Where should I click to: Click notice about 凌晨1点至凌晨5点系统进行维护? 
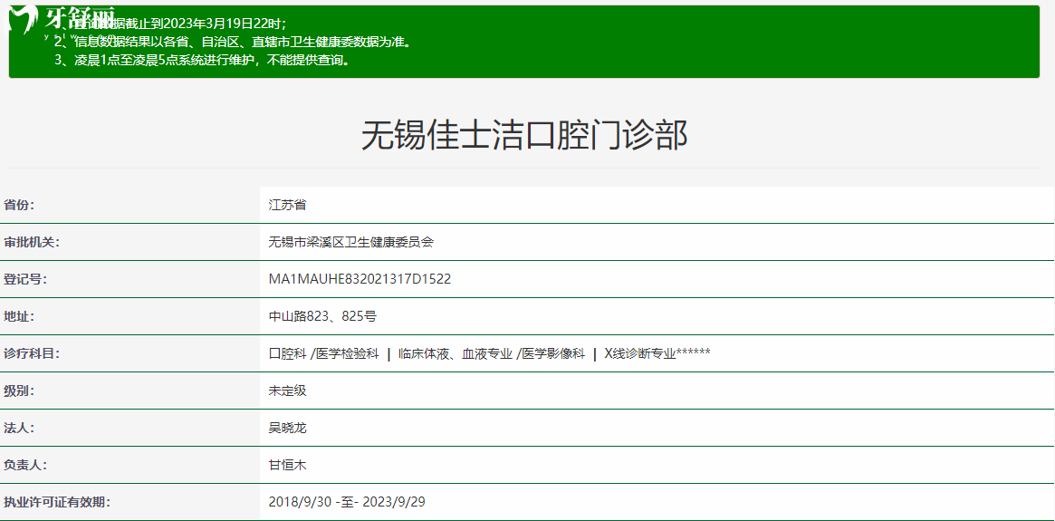click(x=202, y=61)
